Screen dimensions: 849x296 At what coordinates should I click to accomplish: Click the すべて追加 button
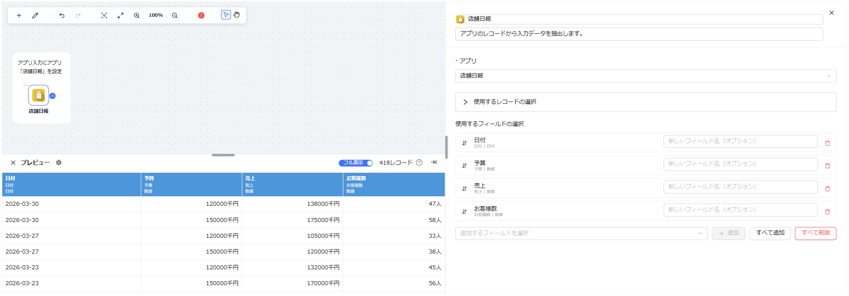[x=770, y=233]
